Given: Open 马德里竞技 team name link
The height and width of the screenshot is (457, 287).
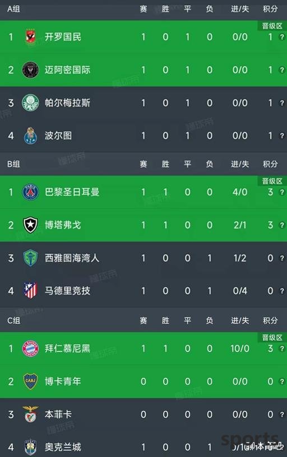Looking at the screenshot, I should pos(67,291).
